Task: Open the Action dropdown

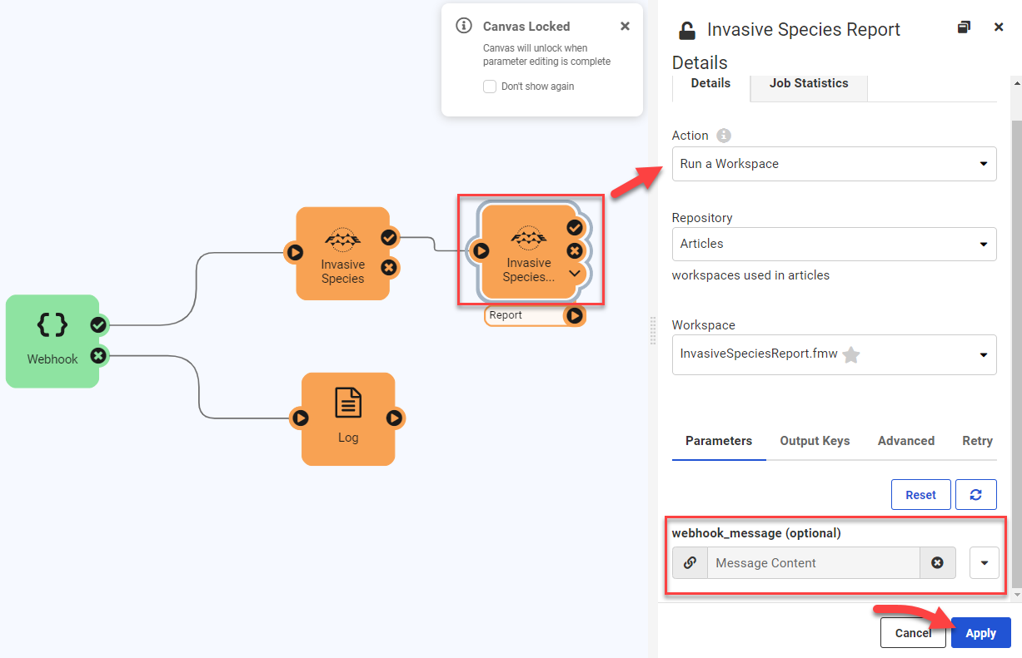Action: 834,164
